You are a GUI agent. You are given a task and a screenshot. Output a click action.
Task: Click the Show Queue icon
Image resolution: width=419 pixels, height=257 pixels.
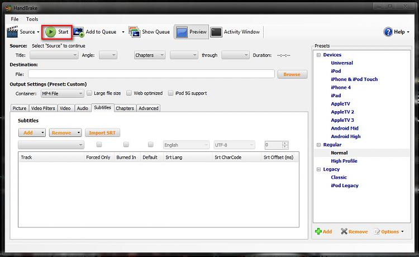point(135,32)
